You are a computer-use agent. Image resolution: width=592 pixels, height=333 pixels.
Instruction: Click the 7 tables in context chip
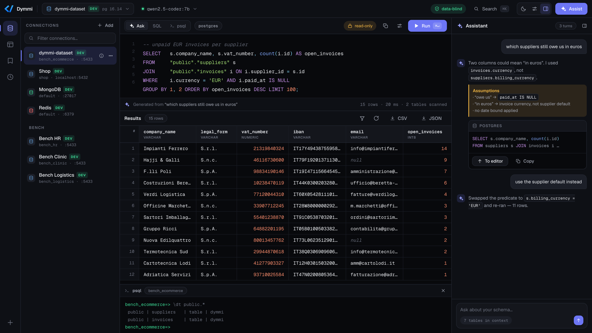486,320
